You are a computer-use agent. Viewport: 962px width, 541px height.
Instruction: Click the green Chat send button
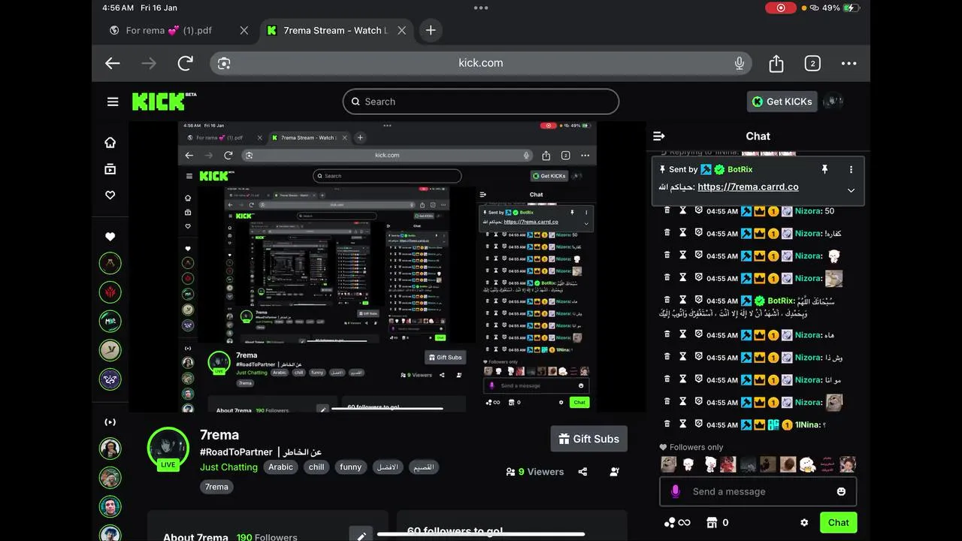(x=838, y=522)
